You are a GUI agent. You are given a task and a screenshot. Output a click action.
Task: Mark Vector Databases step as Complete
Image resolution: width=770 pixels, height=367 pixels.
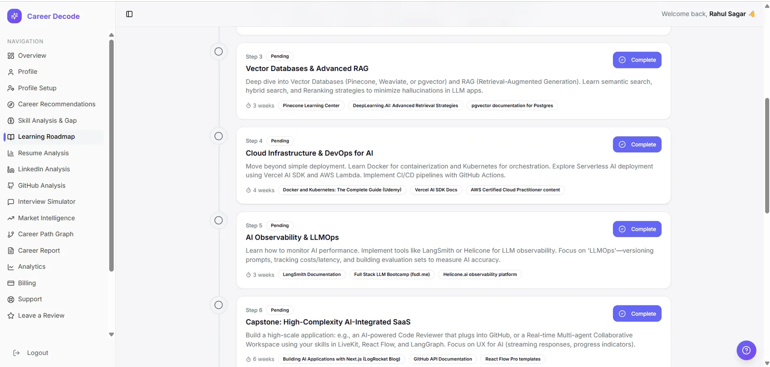point(637,60)
